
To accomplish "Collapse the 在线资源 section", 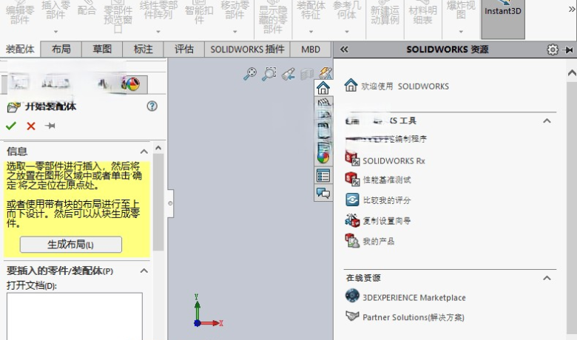I will (x=547, y=278).
